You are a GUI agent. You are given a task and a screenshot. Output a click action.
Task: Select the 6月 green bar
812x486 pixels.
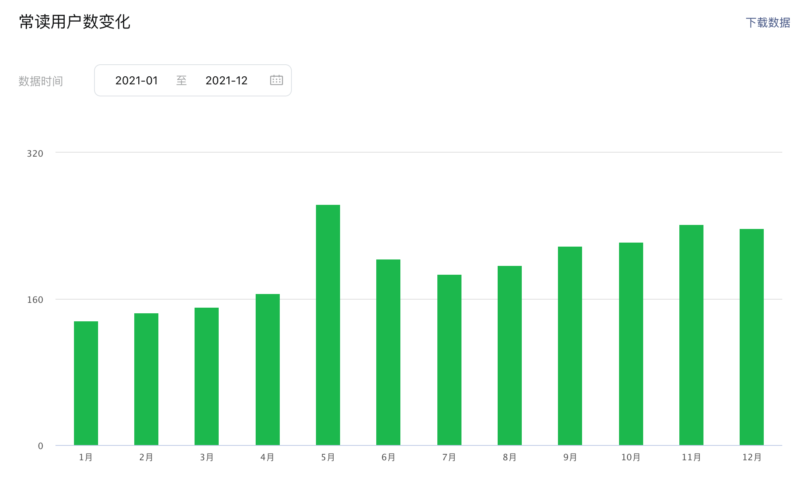tap(388, 352)
